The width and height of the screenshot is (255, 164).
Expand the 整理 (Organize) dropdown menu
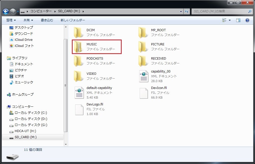pos(11,20)
